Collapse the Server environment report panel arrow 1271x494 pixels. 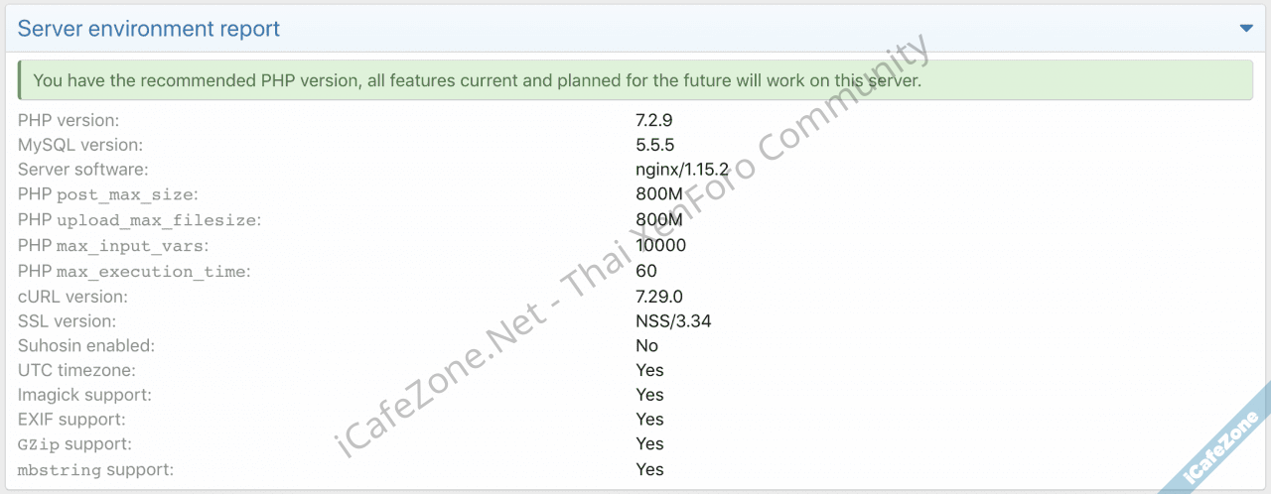tap(1246, 29)
